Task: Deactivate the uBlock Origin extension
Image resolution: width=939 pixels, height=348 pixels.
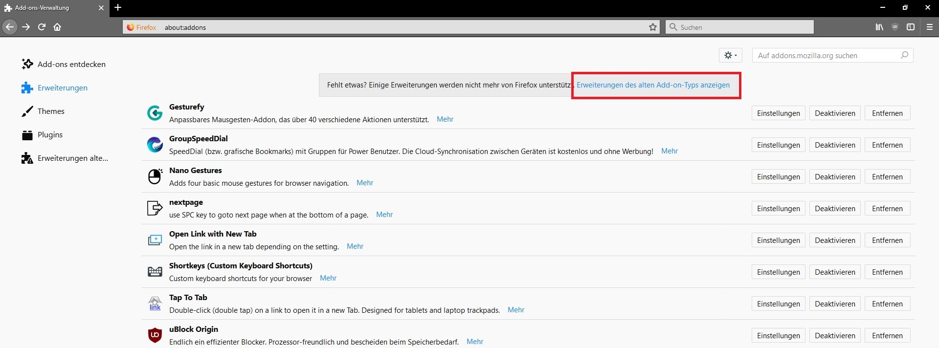Action: [x=835, y=336]
